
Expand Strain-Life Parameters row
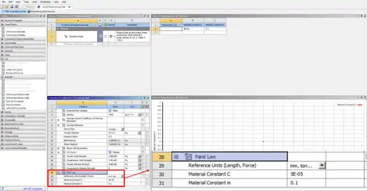pyautogui.click(x=58, y=148)
